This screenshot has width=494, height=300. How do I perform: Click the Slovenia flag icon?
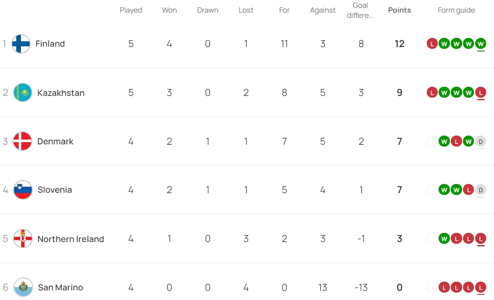(x=23, y=190)
